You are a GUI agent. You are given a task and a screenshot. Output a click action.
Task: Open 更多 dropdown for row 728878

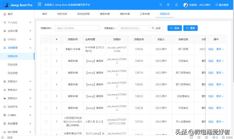pos(220,61)
